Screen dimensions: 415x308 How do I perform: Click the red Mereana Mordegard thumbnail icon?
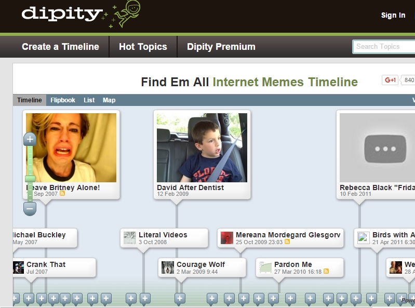[227, 238]
